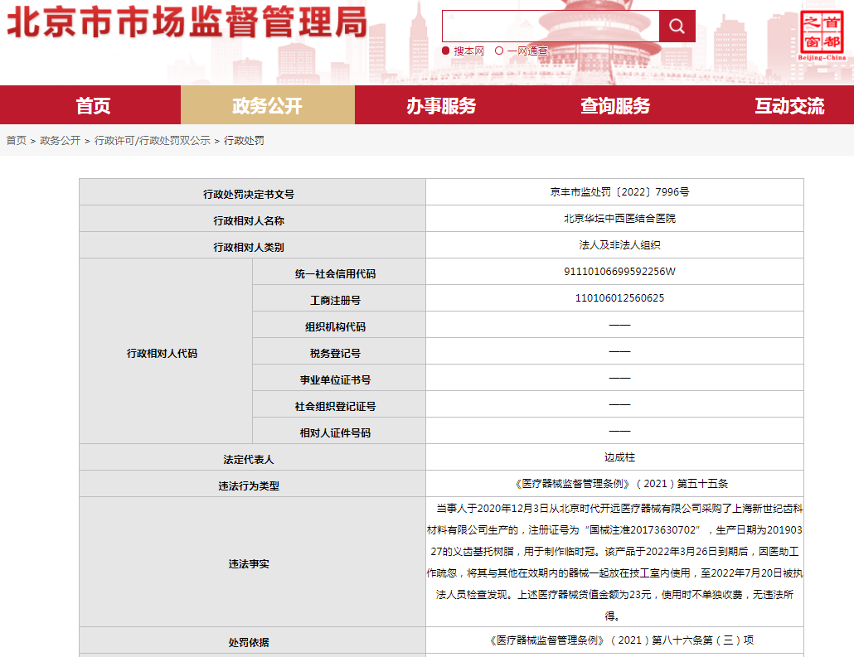The width and height of the screenshot is (854, 657).
Task: Click the 第八十六条第（三）项 penalty basis text
Action: [x=703, y=640]
